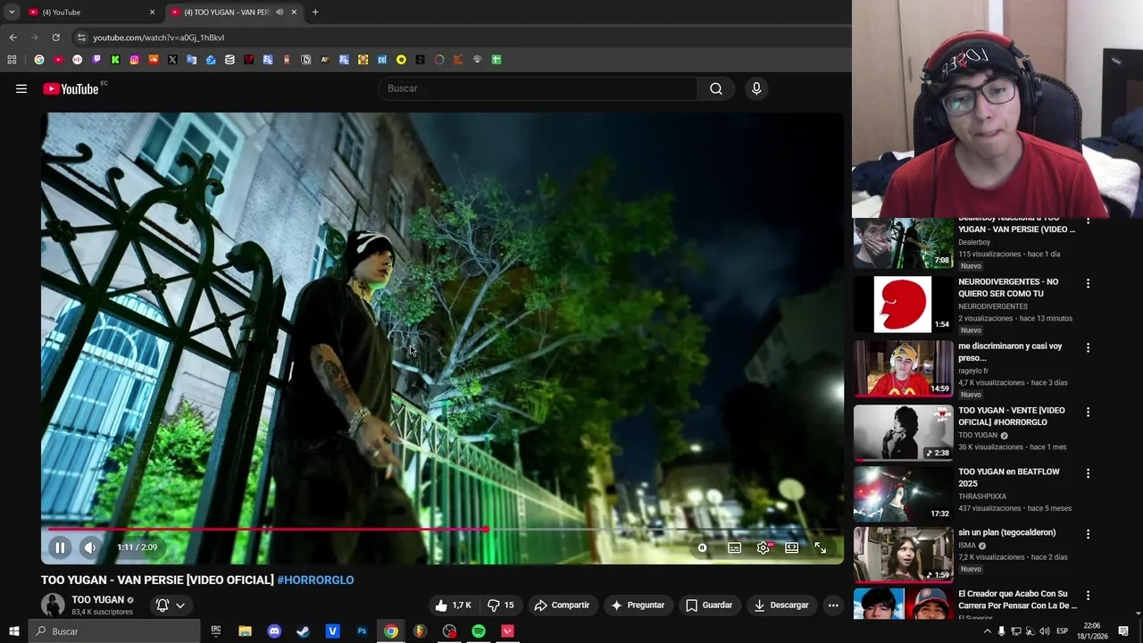Screen dimensions: 1143x643
Task: Open the TOO YUGAN channel name link
Action: pos(97,600)
